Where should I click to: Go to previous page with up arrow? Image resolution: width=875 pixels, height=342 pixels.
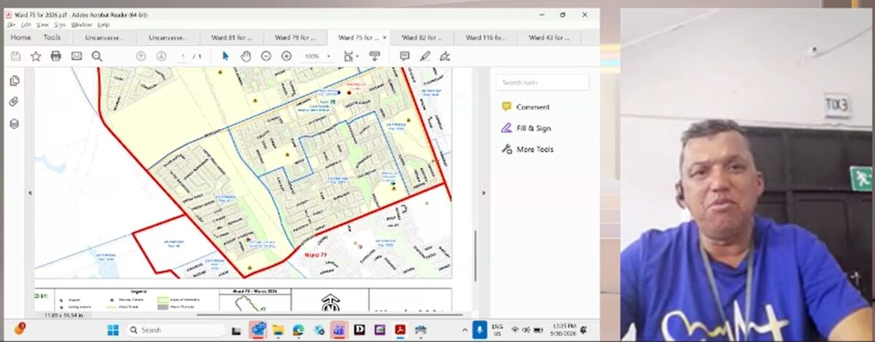141,56
